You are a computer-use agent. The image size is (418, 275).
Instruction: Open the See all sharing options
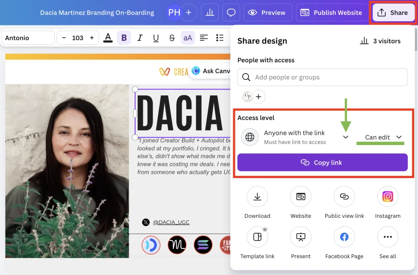pos(387,237)
